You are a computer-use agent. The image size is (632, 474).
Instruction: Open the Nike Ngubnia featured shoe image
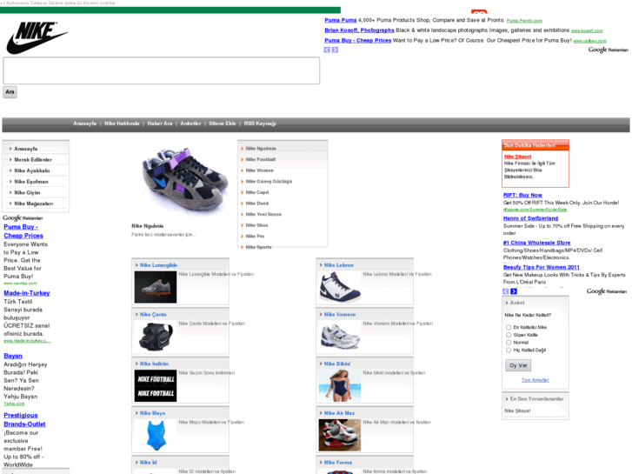[184, 180]
